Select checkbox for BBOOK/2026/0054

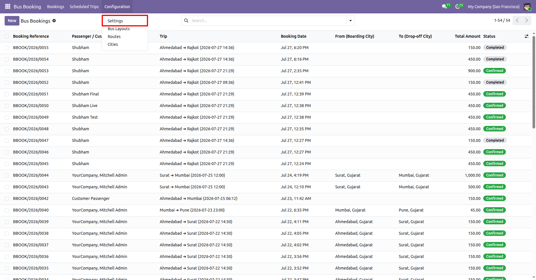tap(7, 59)
